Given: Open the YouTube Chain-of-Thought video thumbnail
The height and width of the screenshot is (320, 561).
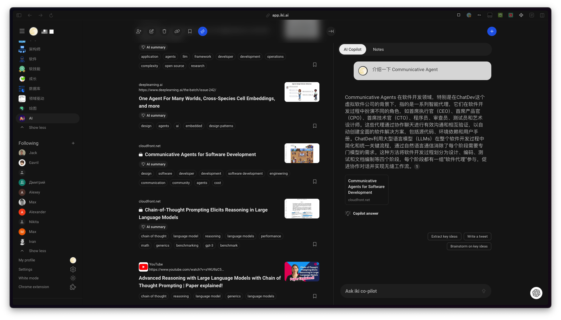Looking at the screenshot, I should pyautogui.click(x=302, y=272).
